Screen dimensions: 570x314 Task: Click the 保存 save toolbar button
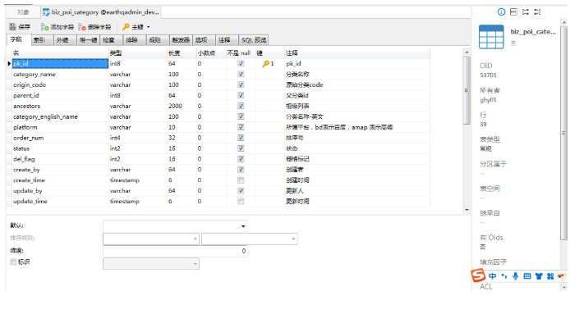tap(20, 27)
